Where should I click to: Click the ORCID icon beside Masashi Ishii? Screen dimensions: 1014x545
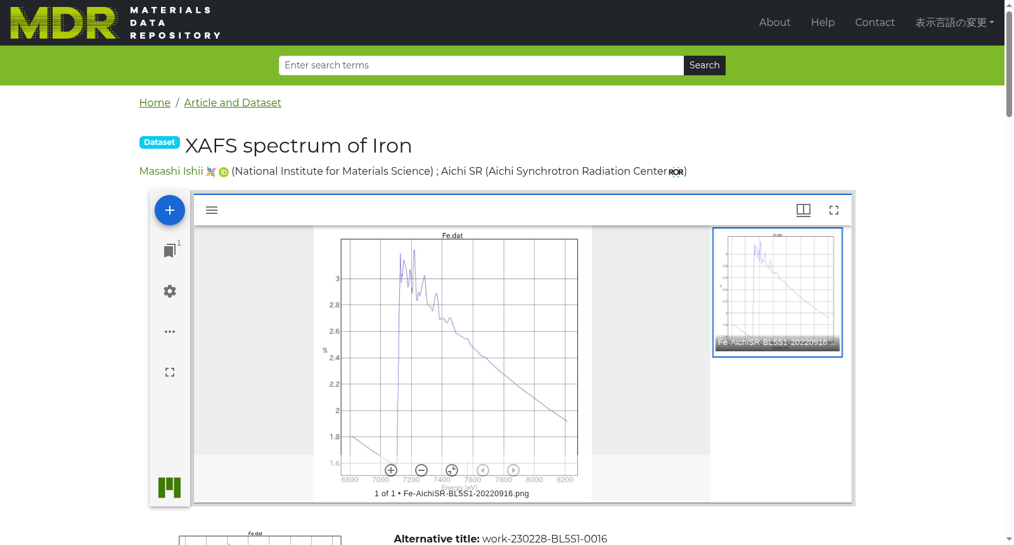click(224, 172)
